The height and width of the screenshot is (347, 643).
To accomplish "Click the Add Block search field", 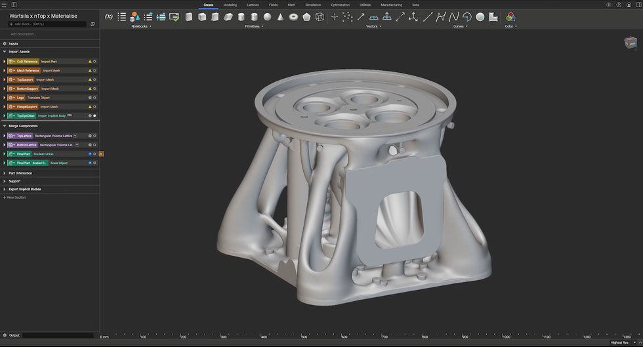I will click(47, 24).
